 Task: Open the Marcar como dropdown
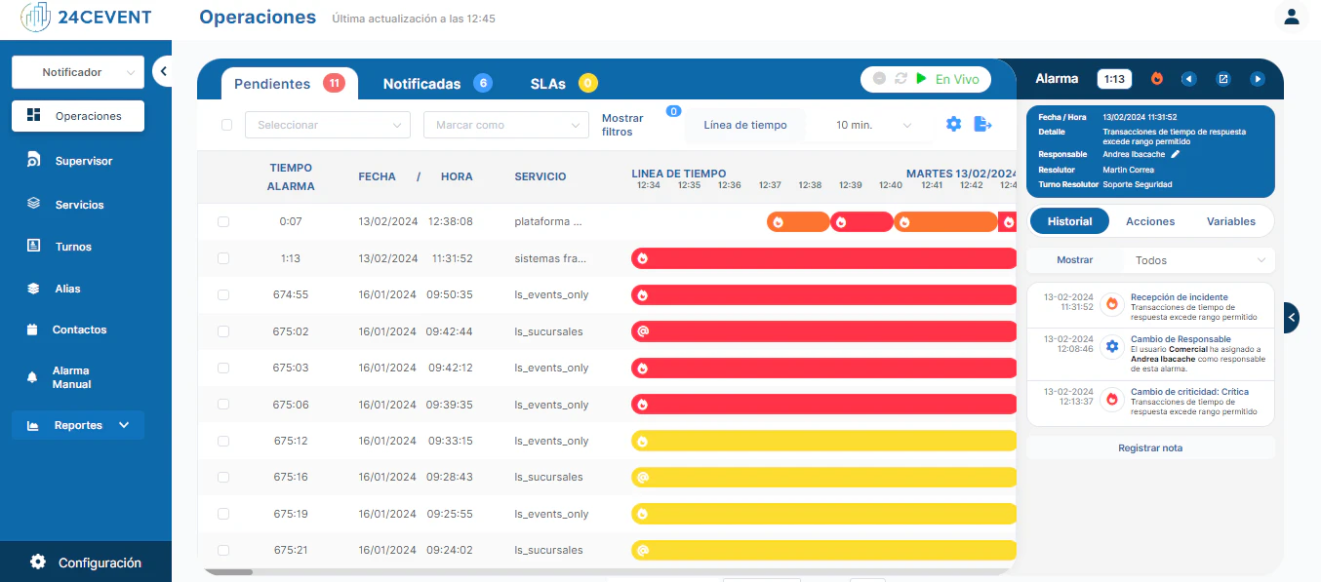[x=505, y=125]
